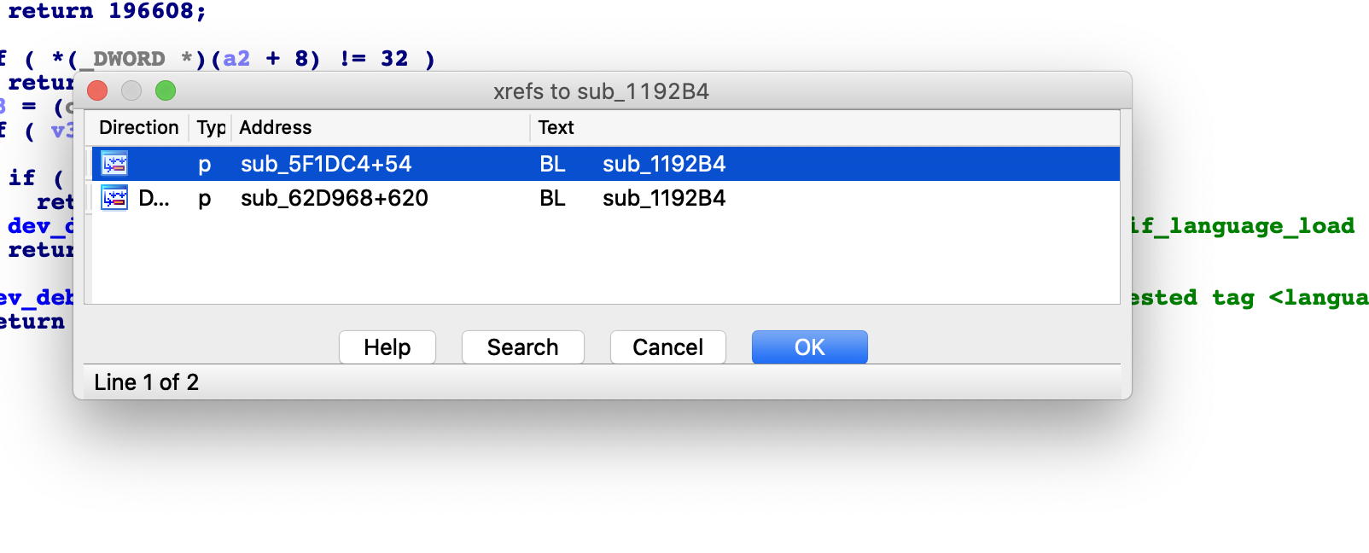Select the sub_62D968+620 address entry
The width and height of the screenshot is (1369, 553).
[335, 198]
